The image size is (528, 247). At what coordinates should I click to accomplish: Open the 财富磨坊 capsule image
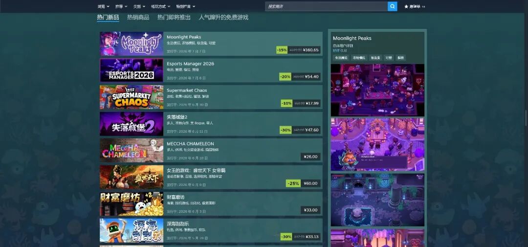(x=132, y=204)
